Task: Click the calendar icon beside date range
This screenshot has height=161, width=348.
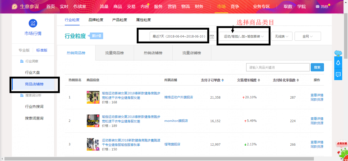Action: (x=212, y=37)
